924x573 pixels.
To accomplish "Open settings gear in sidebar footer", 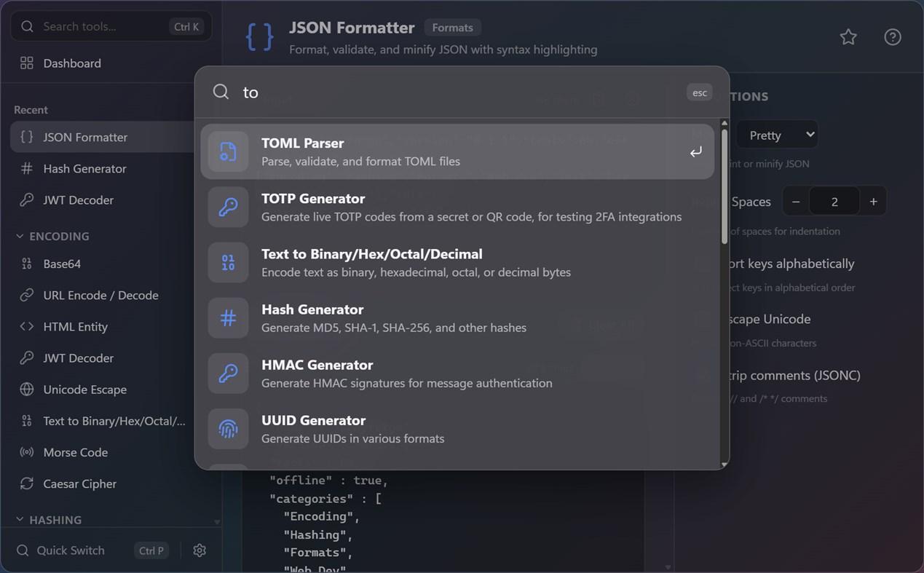I will pos(200,550).
